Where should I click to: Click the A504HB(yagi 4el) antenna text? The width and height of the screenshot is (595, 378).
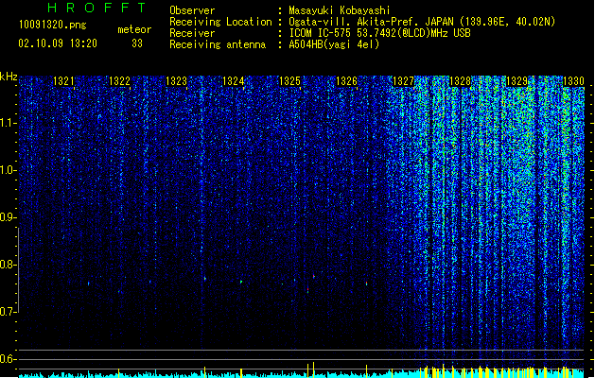point(334,44)
